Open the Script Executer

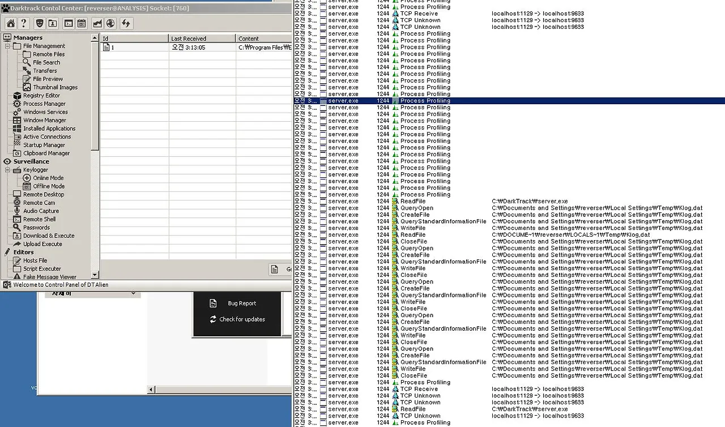coord(42,269)
